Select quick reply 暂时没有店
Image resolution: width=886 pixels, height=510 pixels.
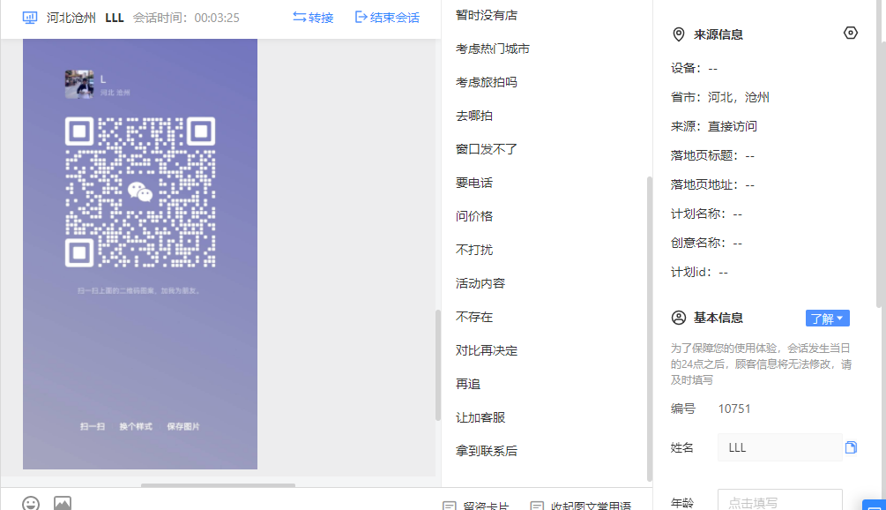[487, 15]
